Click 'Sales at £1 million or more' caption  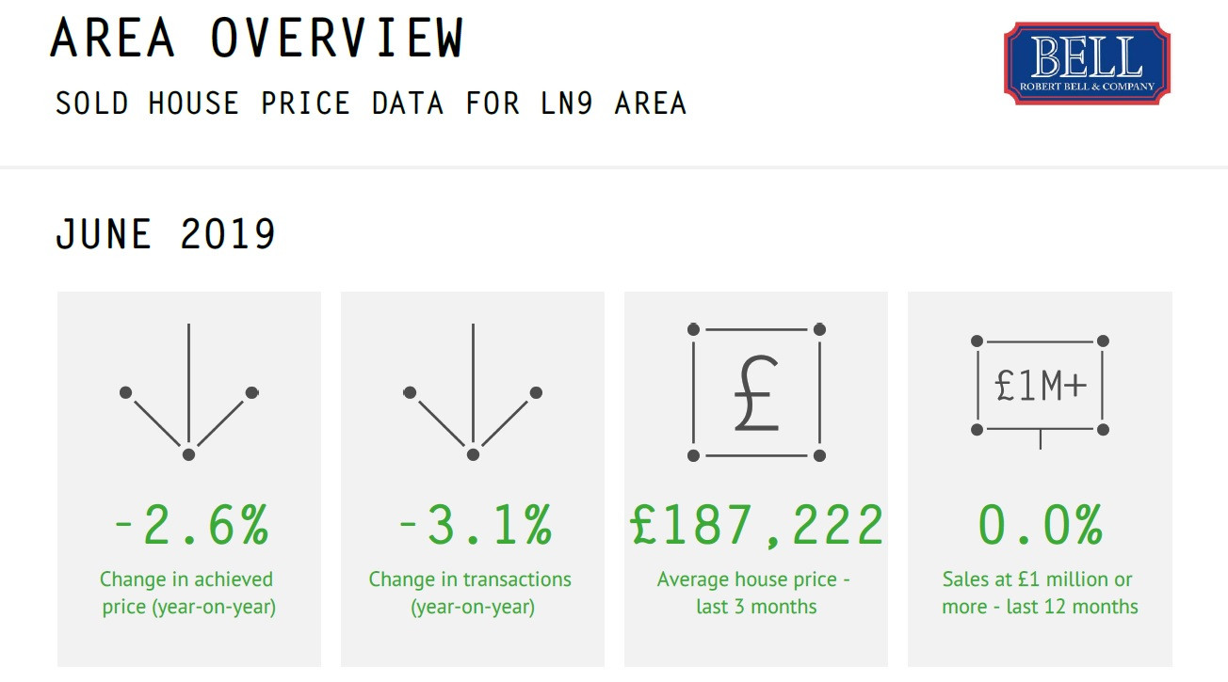[1039, 593]
